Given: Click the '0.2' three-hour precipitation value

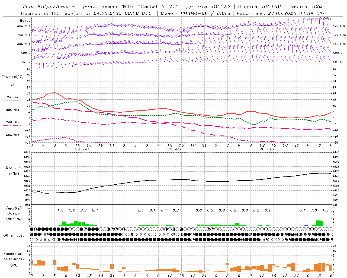Looking at the screenshot, I should [176, 210].
